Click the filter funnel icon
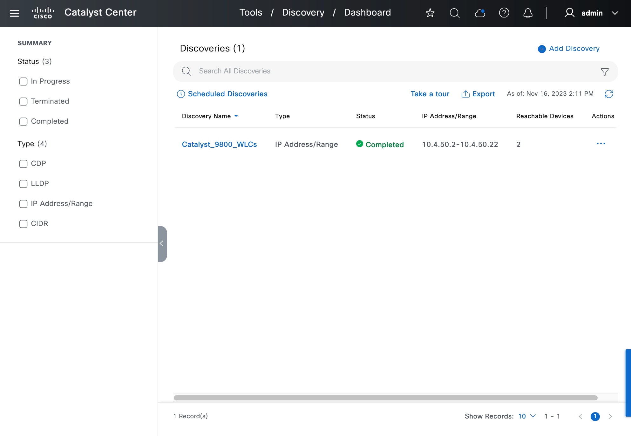The image size is (631, 436). pyautogui.click(x=605, y=72)
